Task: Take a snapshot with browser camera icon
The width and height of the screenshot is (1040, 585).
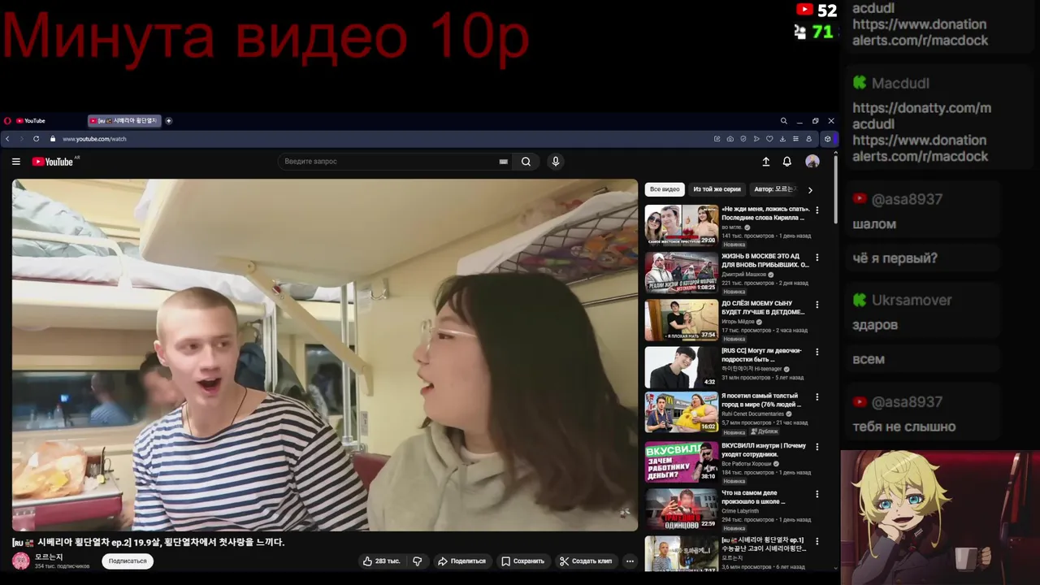Action: (730, 139)
